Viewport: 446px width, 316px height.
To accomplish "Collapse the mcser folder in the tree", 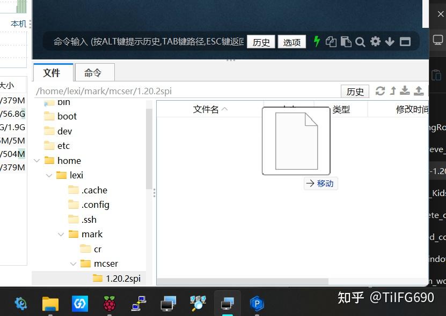I will click(x=74, y=263).
